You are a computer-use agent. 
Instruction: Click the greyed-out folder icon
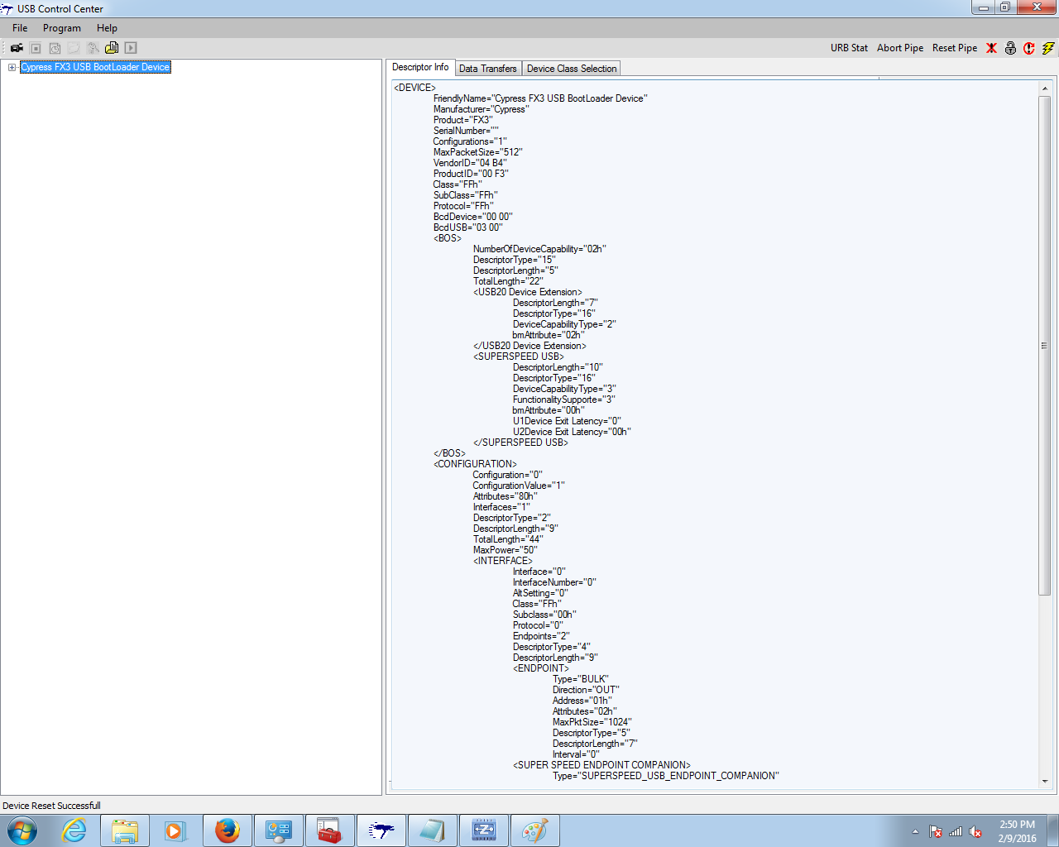(74, 48)
